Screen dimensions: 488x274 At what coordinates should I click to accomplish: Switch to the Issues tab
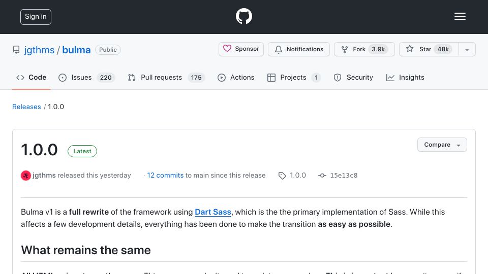(x=86, y=77)
